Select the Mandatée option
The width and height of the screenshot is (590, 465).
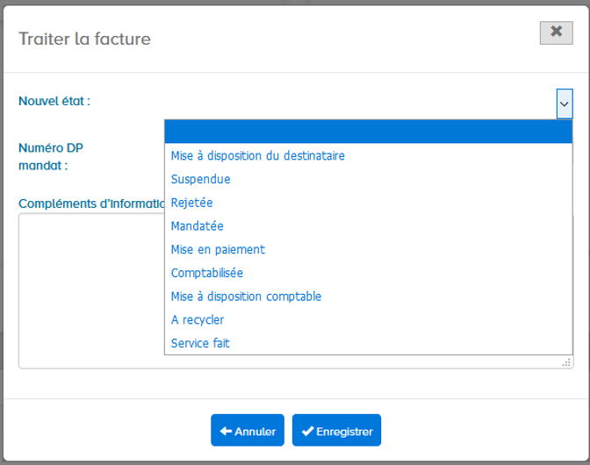point(369,226)
